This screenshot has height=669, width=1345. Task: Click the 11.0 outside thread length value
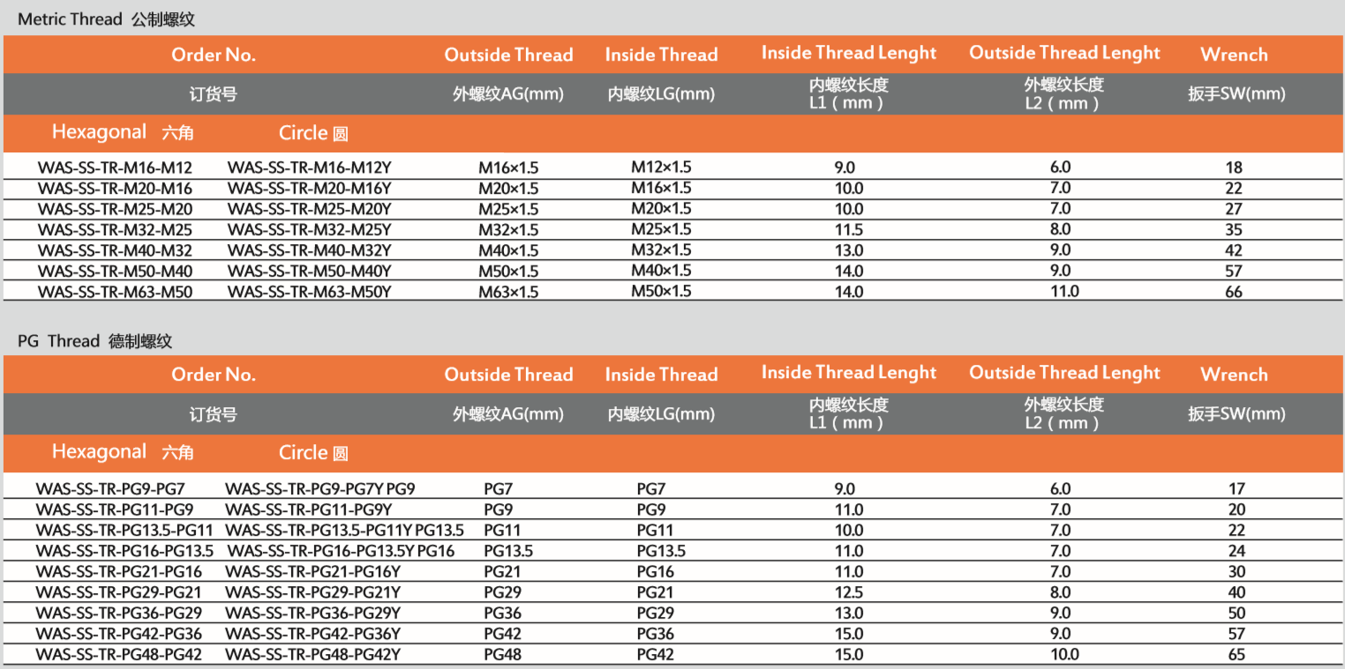pyautogui.click(x=1064, y=292)
